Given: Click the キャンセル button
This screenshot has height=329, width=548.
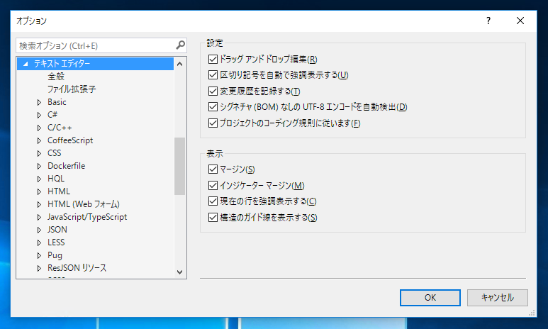Looking at the screenshot, I should 498,298.
